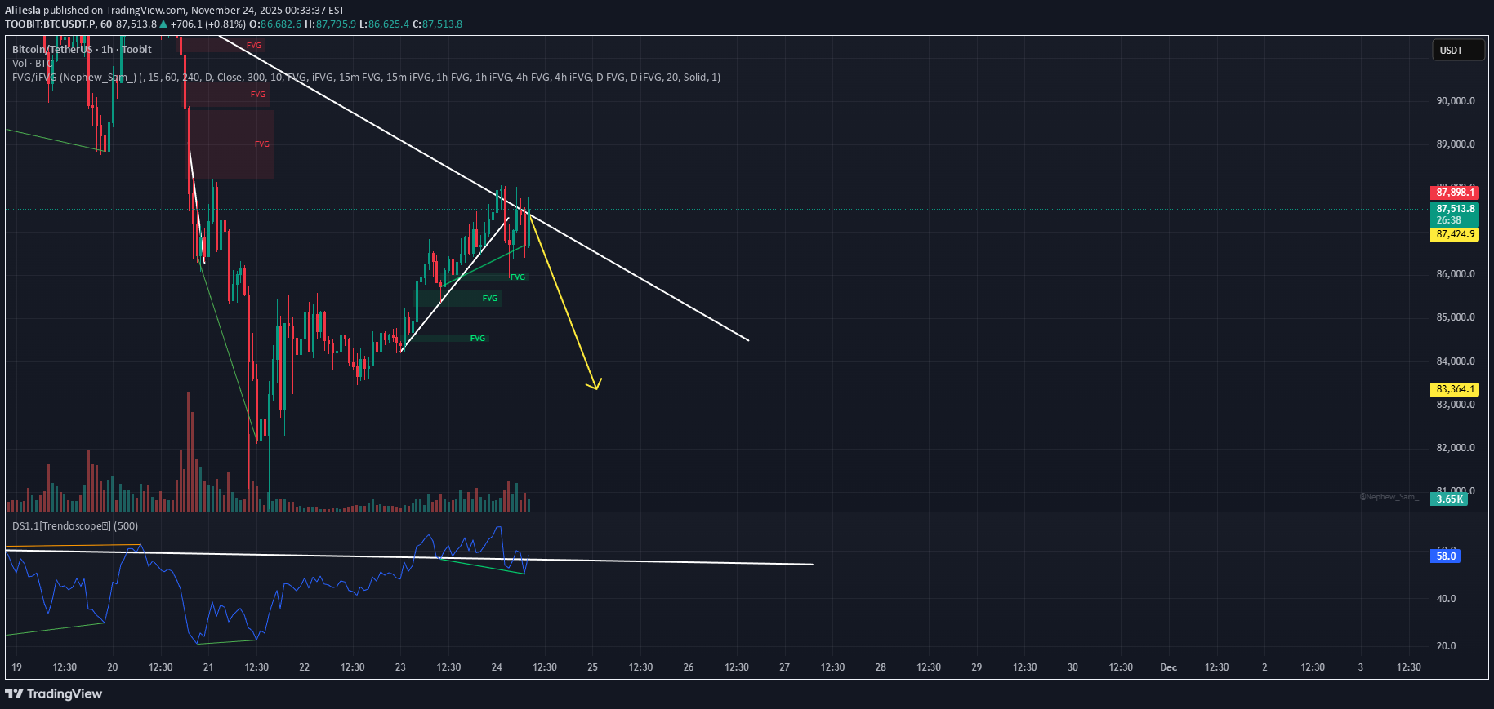1494x709 pixels.
Task: Click the yellow arrow head tip
Action: [x=595, y=388]
